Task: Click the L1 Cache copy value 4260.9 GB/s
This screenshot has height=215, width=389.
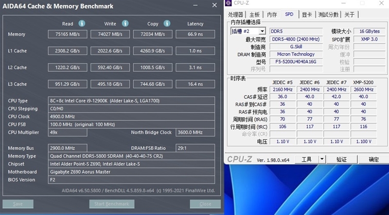Action: (153, 51)
